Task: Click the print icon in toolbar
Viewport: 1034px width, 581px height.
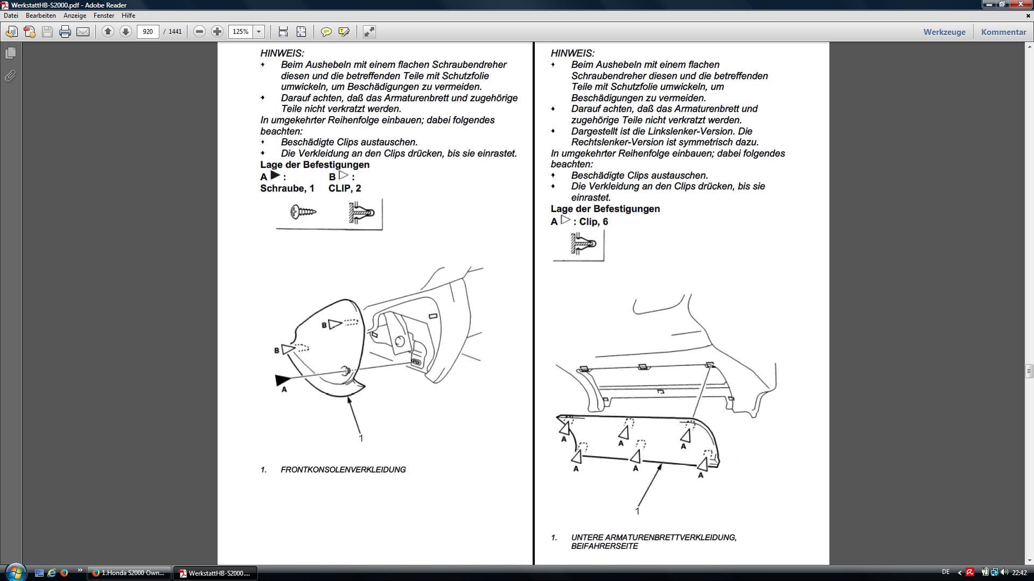Action: [x=65, y=32]
